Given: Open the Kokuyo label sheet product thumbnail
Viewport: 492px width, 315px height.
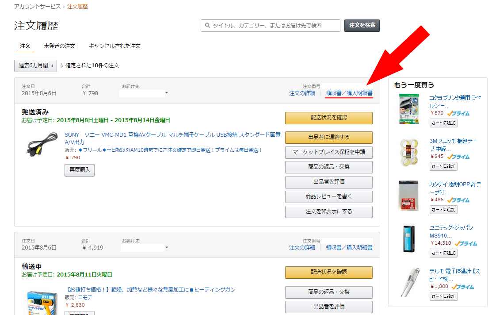Looking at the screenshot, I should (409, 109).
